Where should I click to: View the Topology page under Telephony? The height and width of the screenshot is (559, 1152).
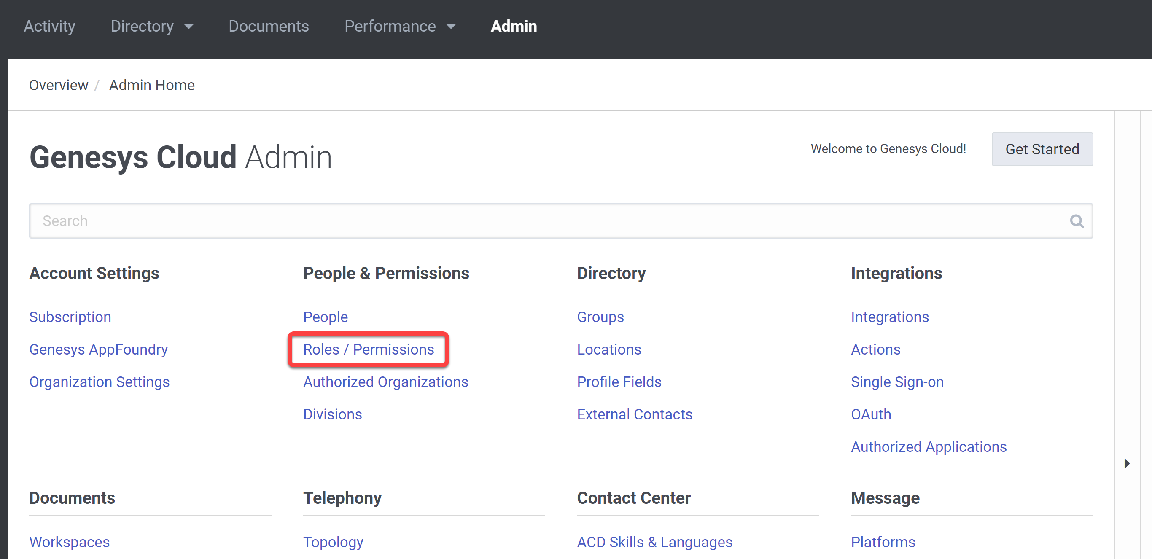(333, 542)
